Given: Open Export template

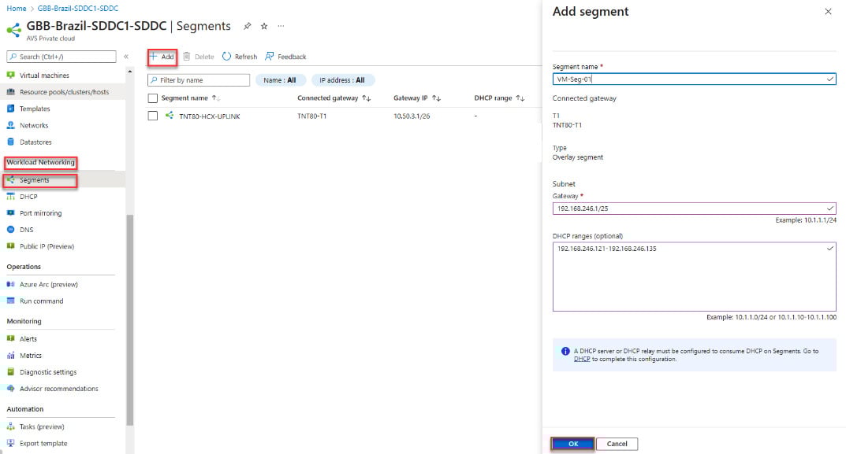Looking at the screenshot, I should (x=43, y=443).
